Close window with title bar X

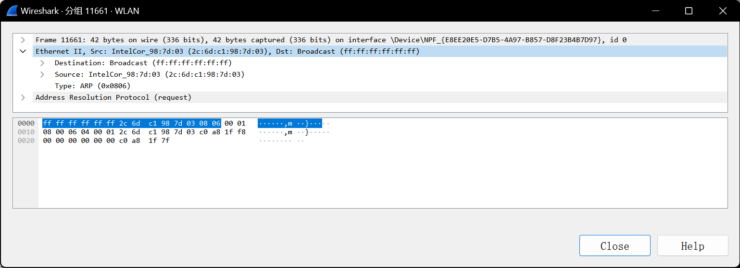(x=722, y=11)
